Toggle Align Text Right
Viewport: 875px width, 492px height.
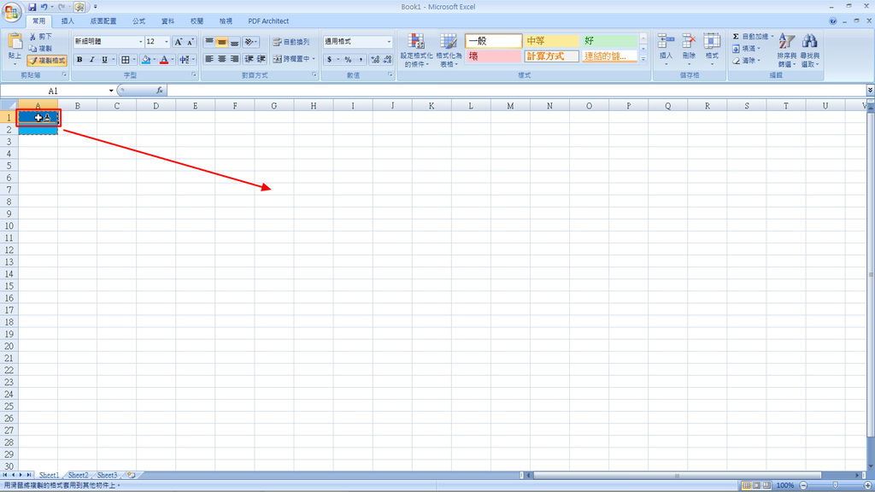234,59
